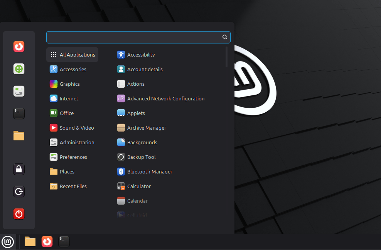Screen dimensions: 381x250
Task: Open the Office category
Action: (x=72, y=113)
